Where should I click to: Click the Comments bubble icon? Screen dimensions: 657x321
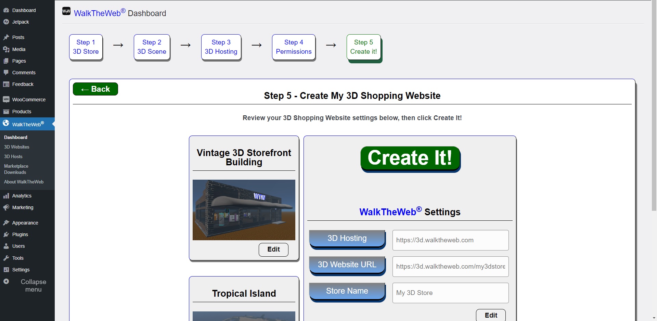pyautogui.click(x=6, y=73)
